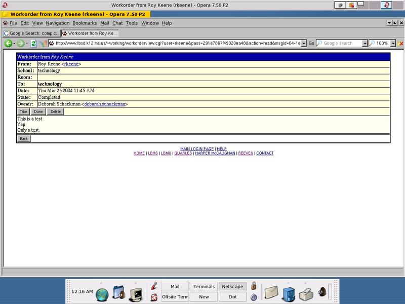The image size is (405, 304).
Task: Open Back button history dropdown arrow
Action: [14, 44]
